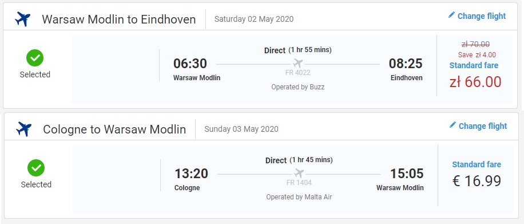This screenshot has height=224, width=524.
Task: Click the blue airplane icon beside Warsaw Modlin to Eindhoven
Action: [x=23, y=19]
